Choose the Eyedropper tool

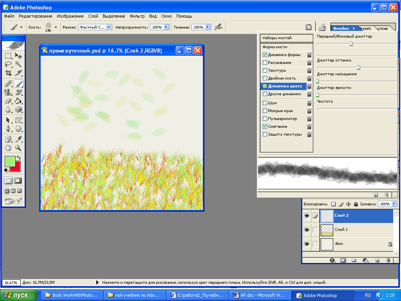(x=18, y=139)
